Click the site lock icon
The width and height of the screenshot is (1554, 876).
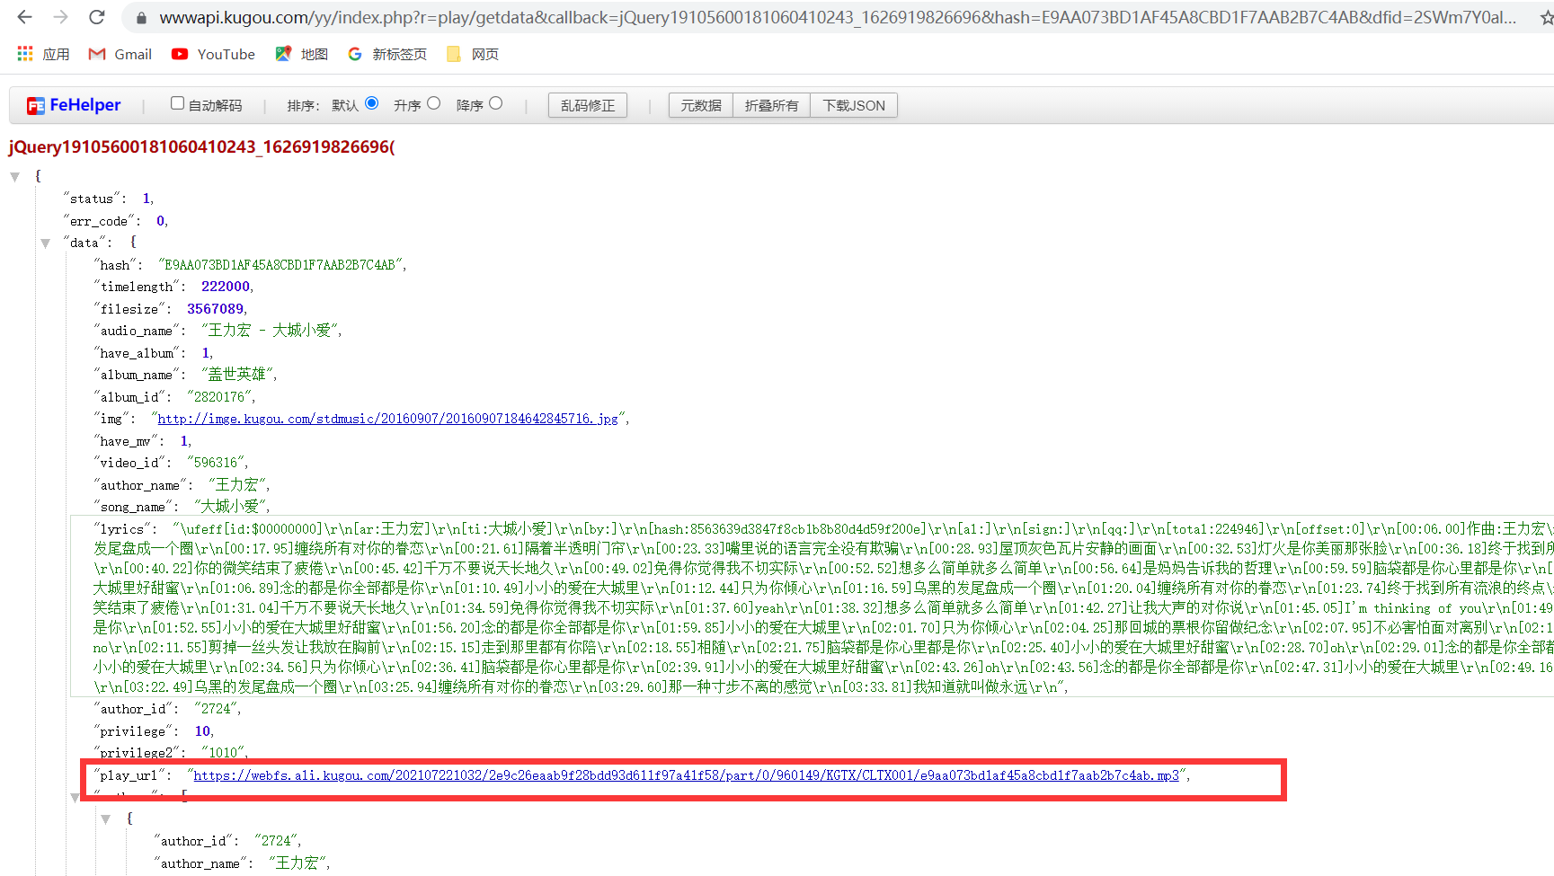pyautogui.click(x=141, y=18)
